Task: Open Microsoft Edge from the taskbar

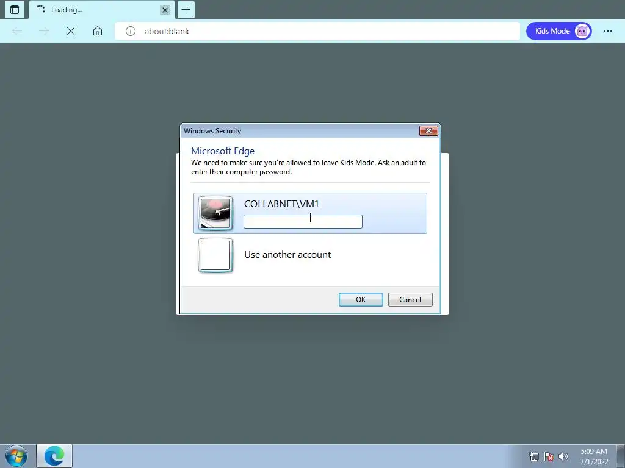Action: click(54, 456)
